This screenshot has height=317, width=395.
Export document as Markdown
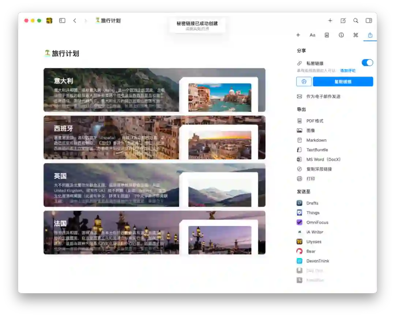pos(316,140)
